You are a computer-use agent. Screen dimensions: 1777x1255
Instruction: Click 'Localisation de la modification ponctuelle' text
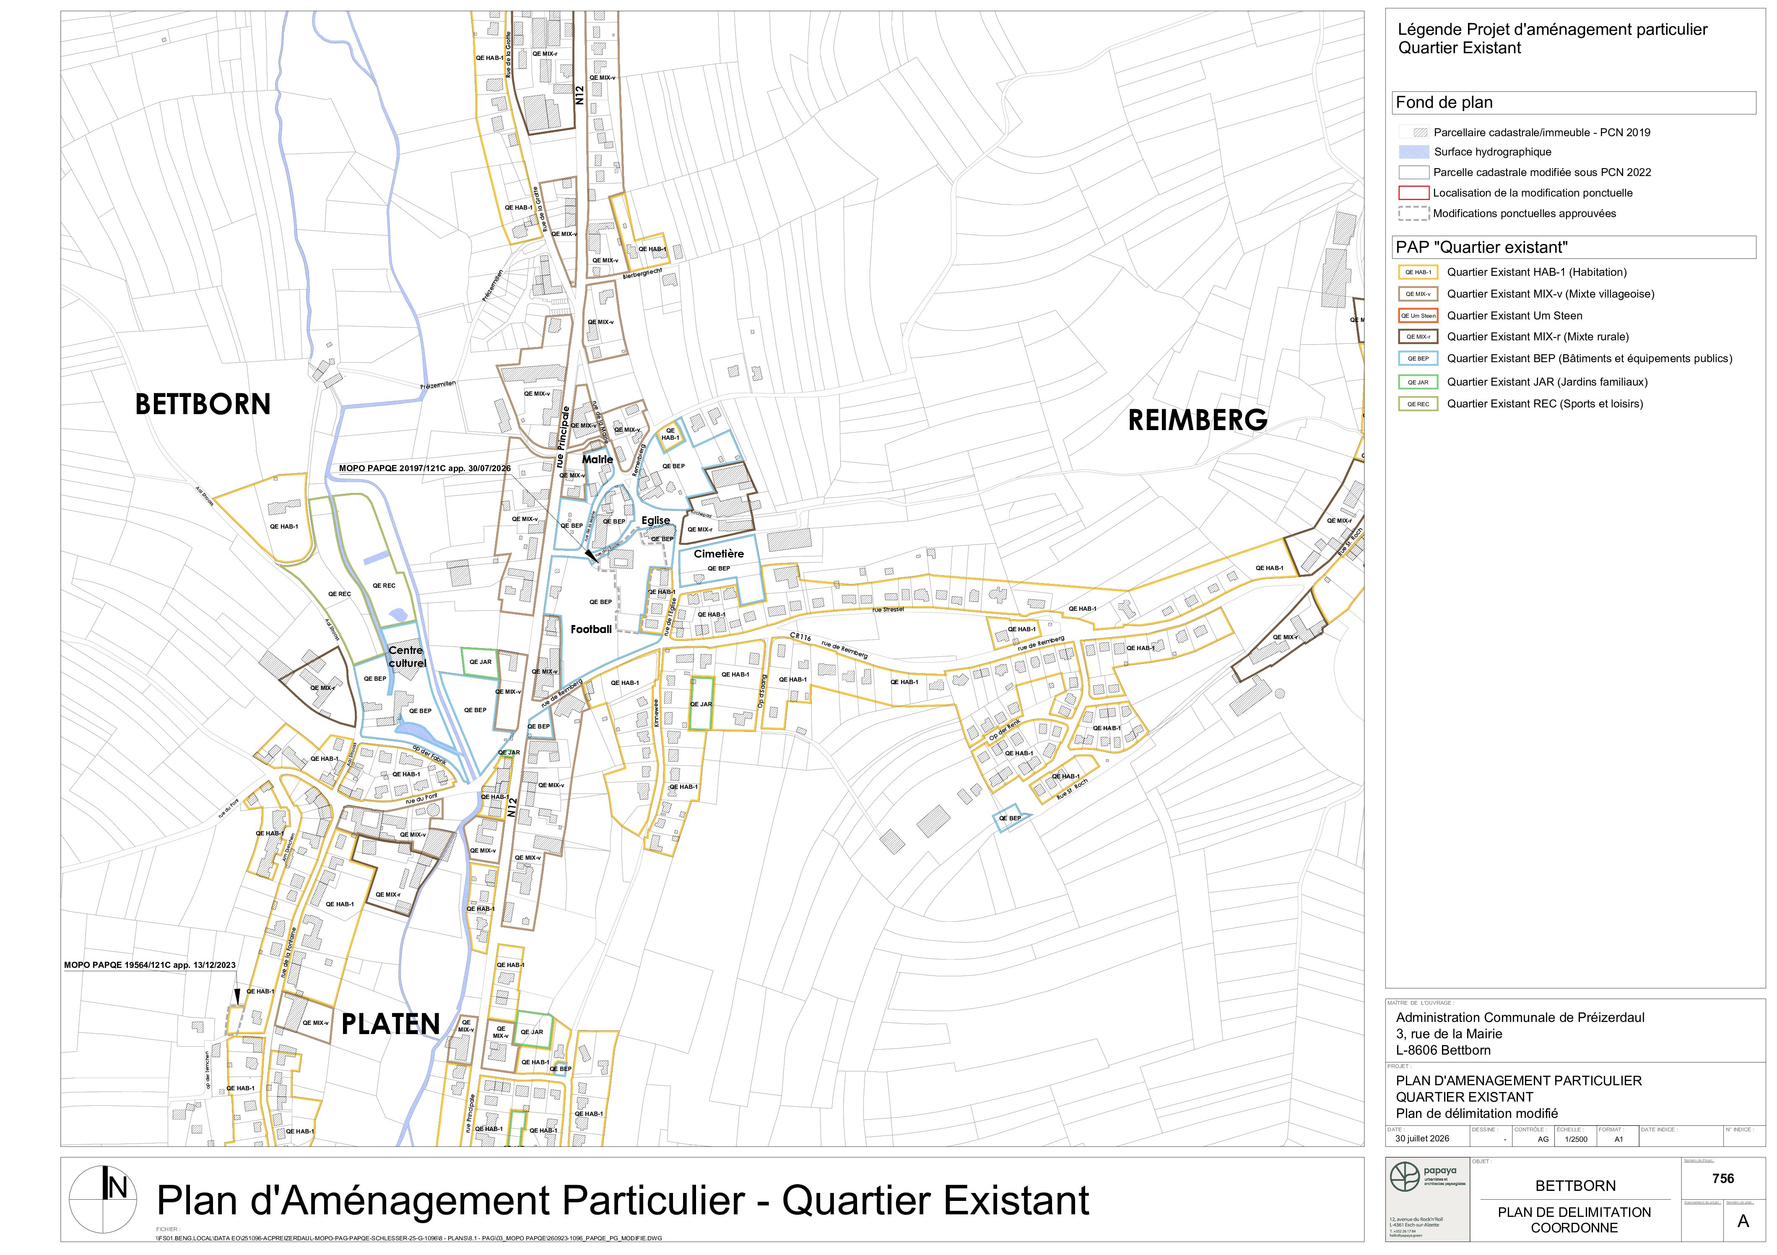point(1533,193)
